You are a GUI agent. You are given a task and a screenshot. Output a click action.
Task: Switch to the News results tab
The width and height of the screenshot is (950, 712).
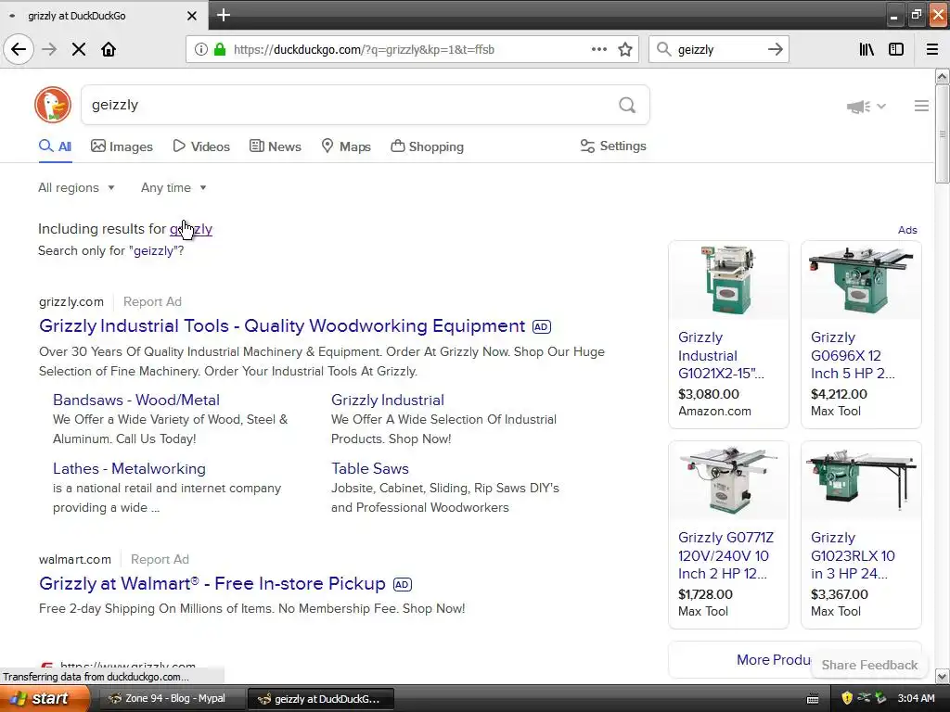click(275, 146)
